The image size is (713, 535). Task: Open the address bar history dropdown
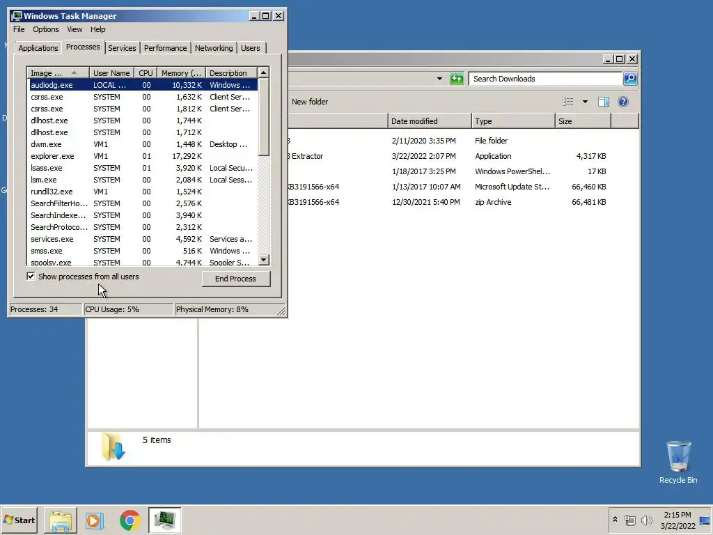point(439,79)
